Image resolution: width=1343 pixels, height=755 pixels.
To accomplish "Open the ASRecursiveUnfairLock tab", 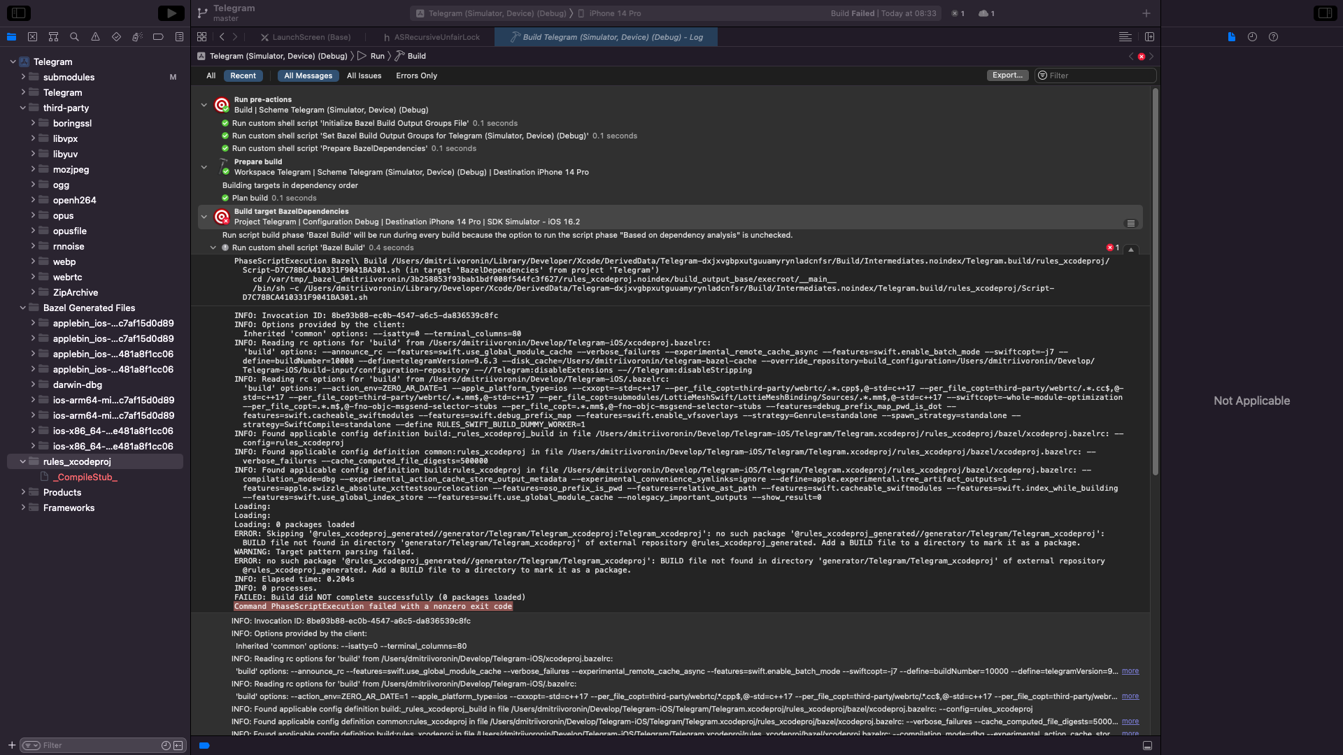I will [436, 37].
